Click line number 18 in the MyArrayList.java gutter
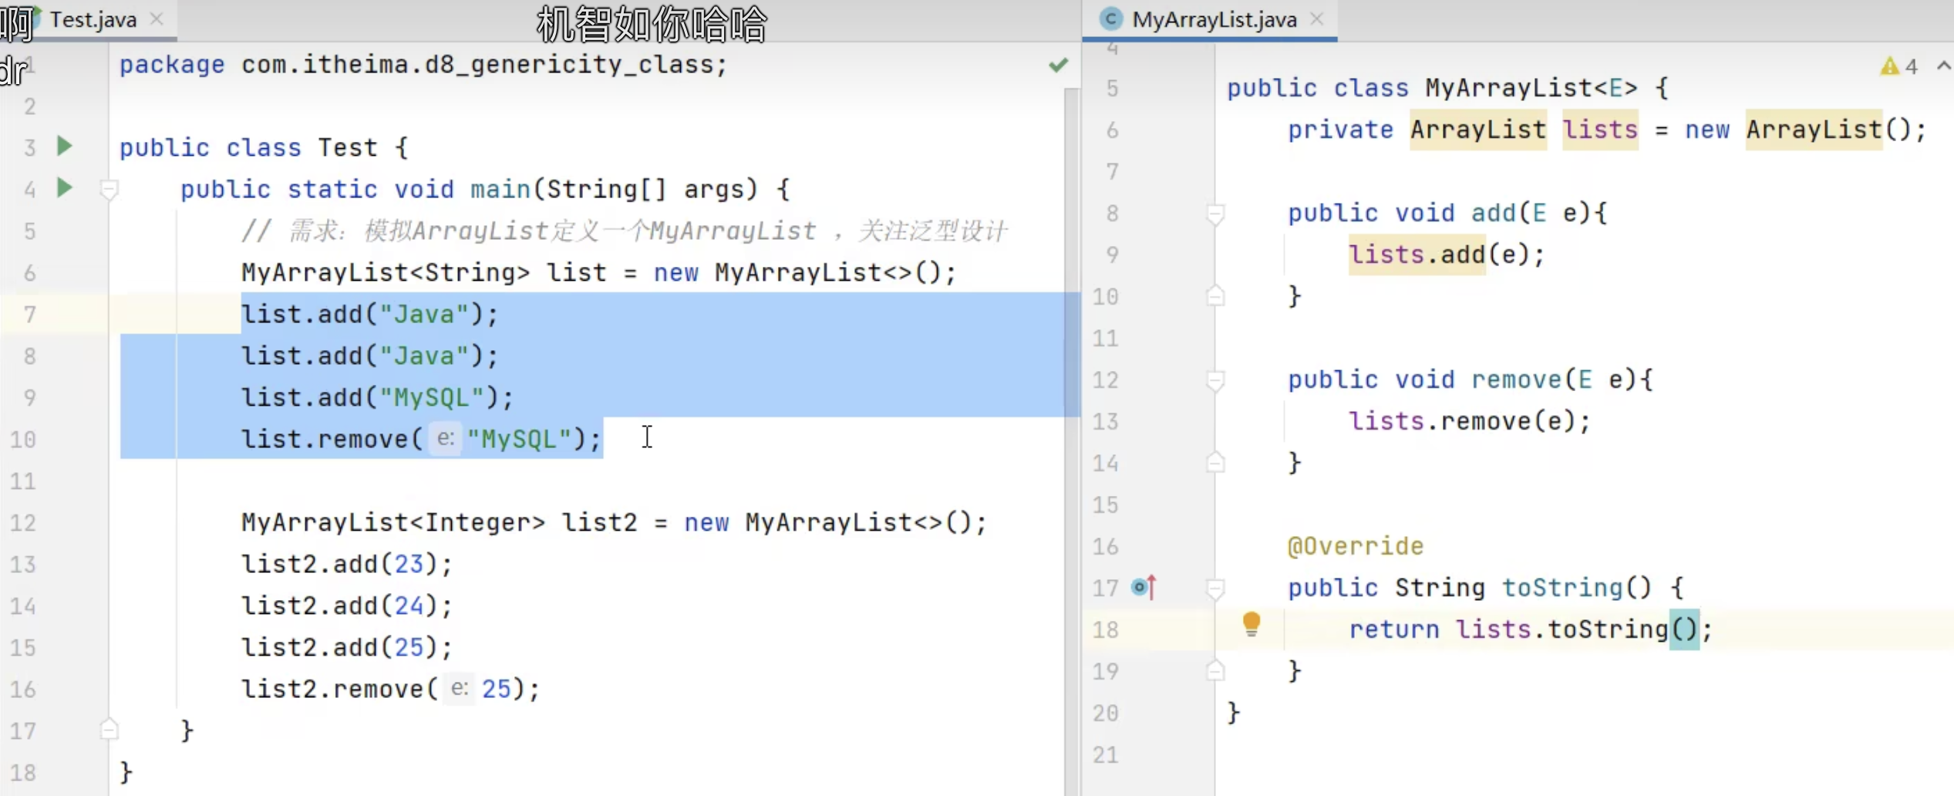The width and height of the screenshot is (1954, 796). click(x=1105, y=629)
